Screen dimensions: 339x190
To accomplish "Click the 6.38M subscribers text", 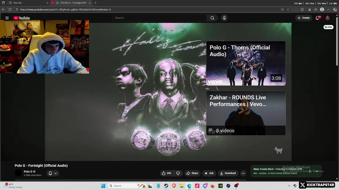I will (33, 175).
